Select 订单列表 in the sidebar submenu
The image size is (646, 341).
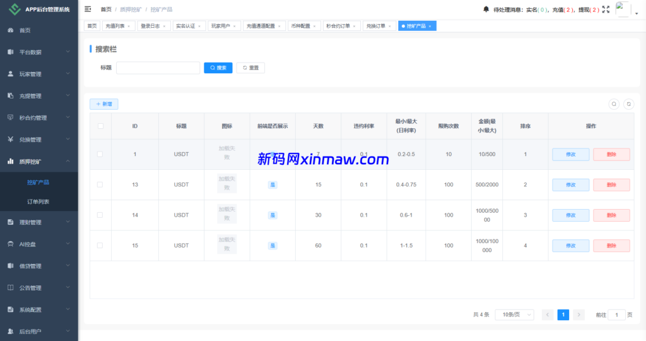(x=38, y=201)
